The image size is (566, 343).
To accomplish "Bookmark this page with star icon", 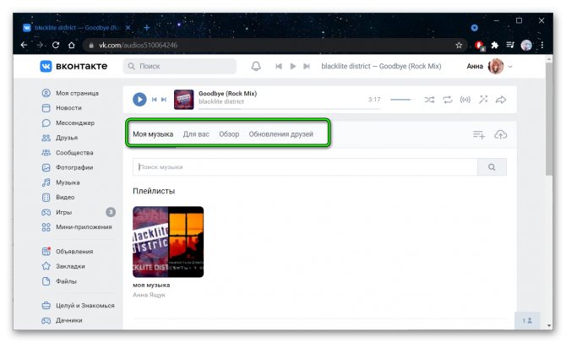I will click(x=459, y=45).
